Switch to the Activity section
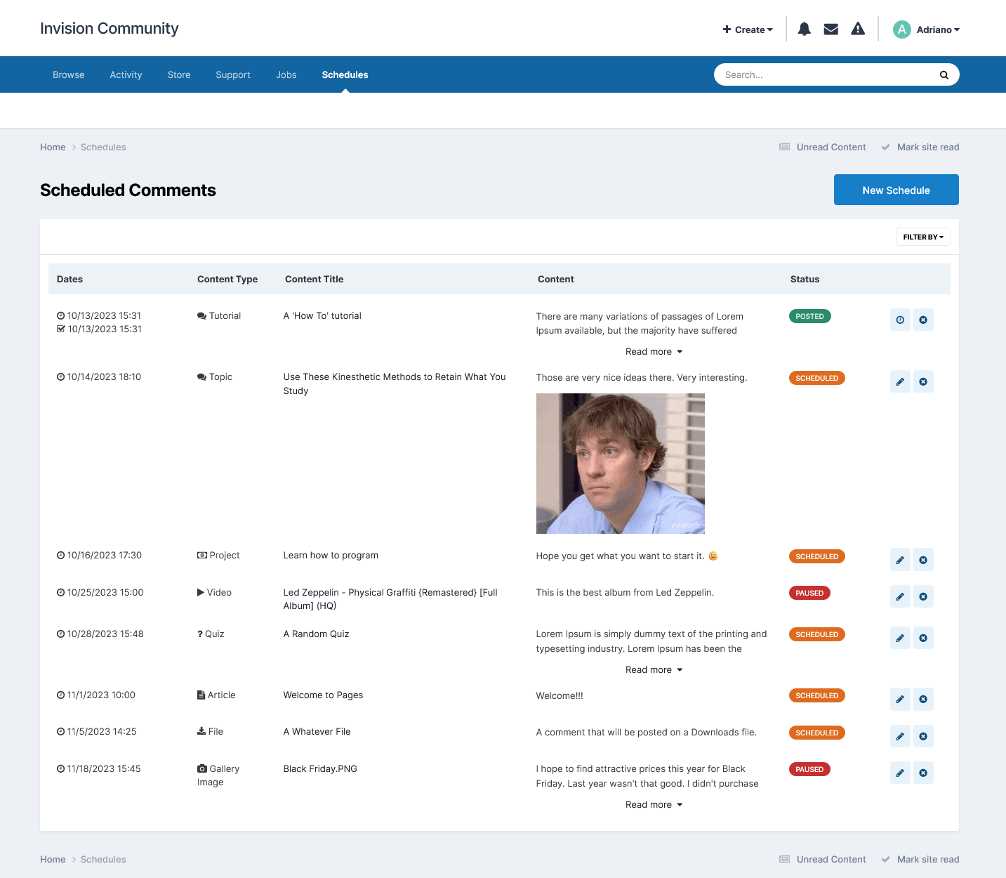Viewport: 1006px width, 878px height. 126,74
